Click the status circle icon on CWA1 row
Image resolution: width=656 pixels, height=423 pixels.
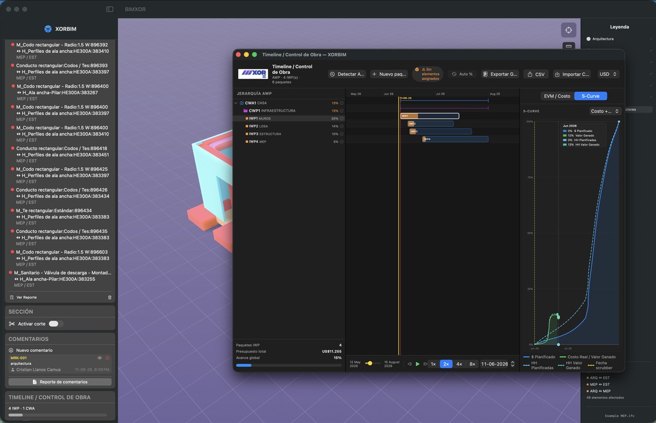point(342,103)
